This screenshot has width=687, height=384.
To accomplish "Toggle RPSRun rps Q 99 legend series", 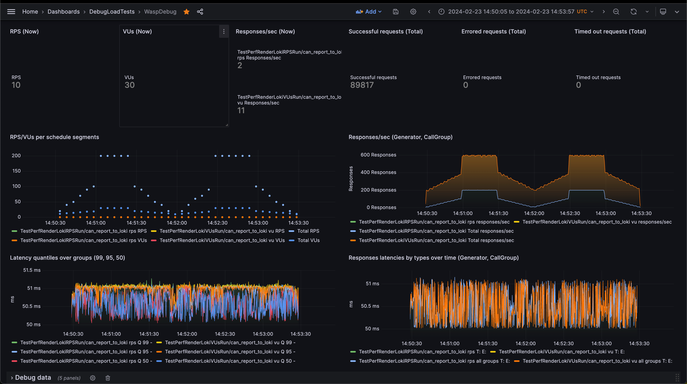I will click(86, 342).
